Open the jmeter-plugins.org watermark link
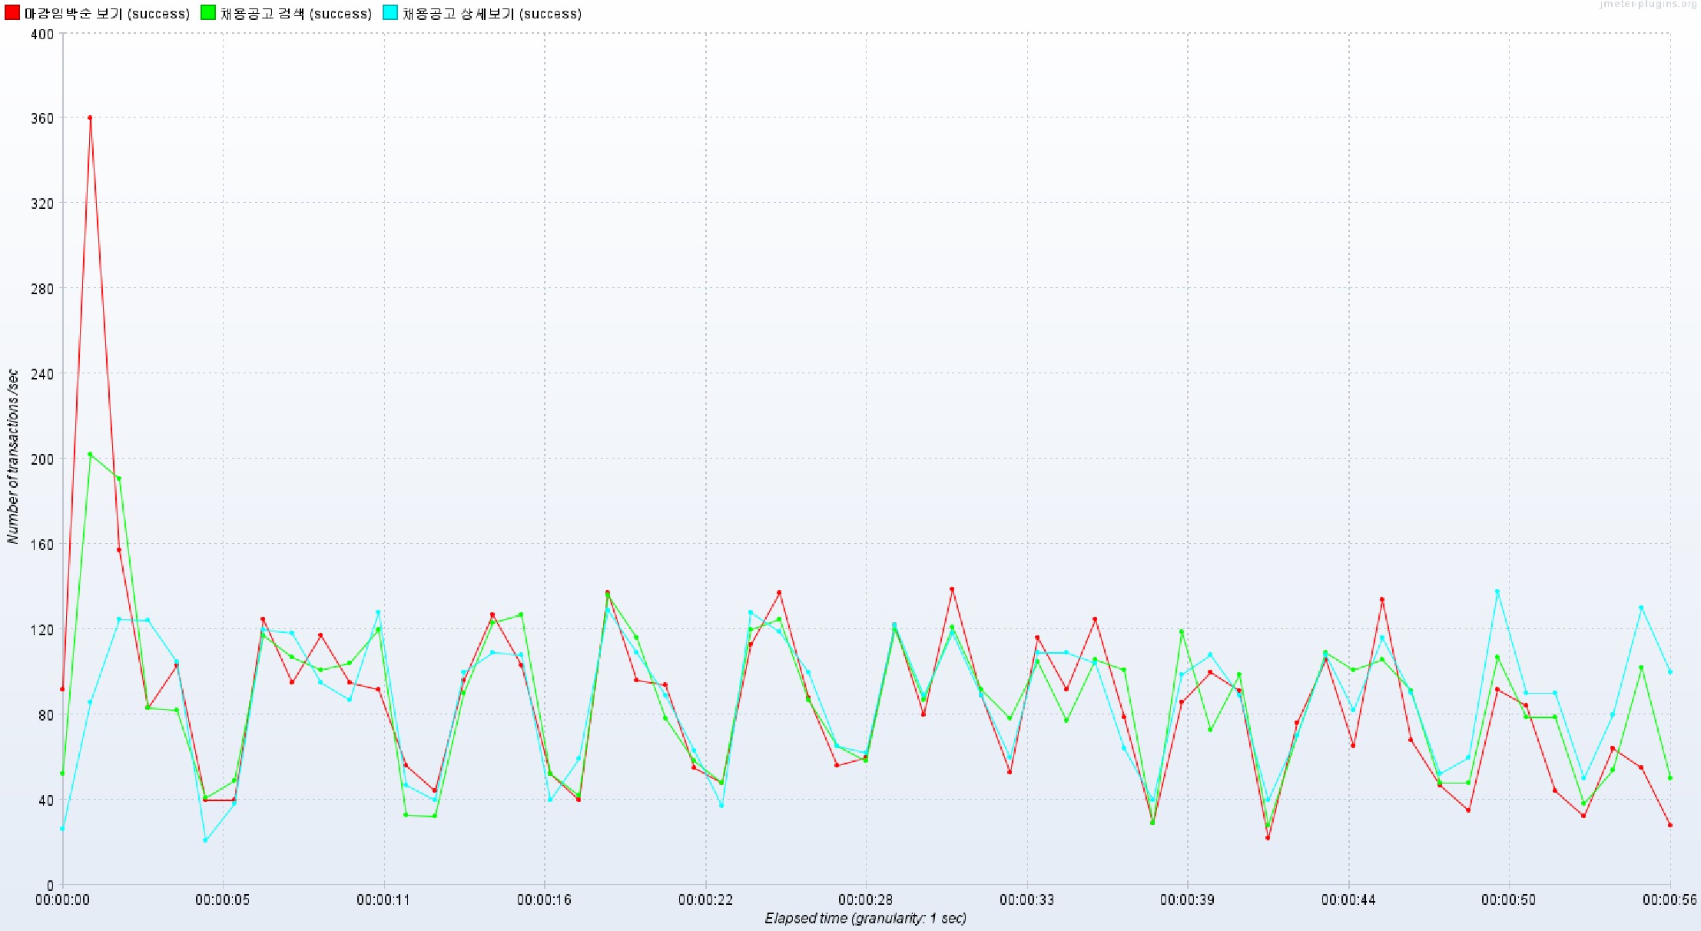 (1649, 5)
